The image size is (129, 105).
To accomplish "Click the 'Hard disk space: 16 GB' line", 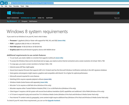I will point(26,47).
